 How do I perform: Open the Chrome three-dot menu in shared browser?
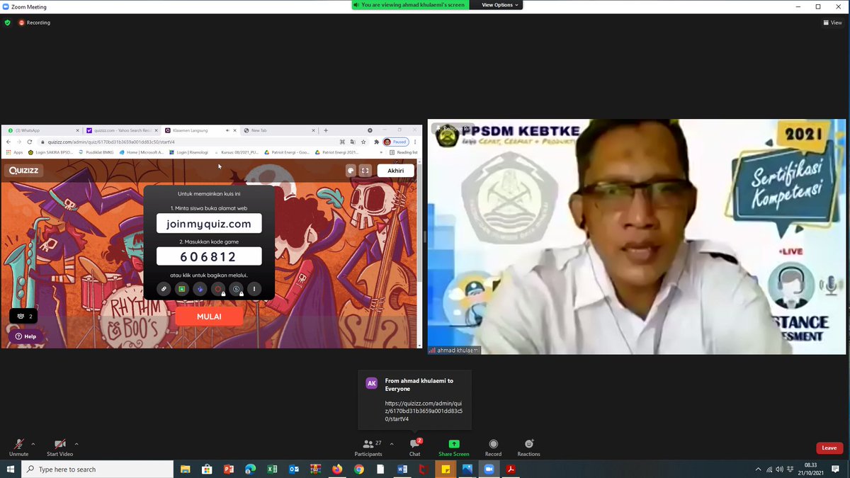tap(415, 142)
